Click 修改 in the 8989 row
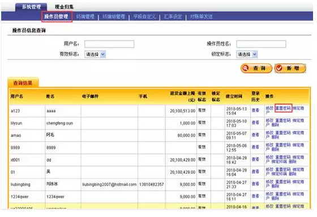 pos(269,145)
